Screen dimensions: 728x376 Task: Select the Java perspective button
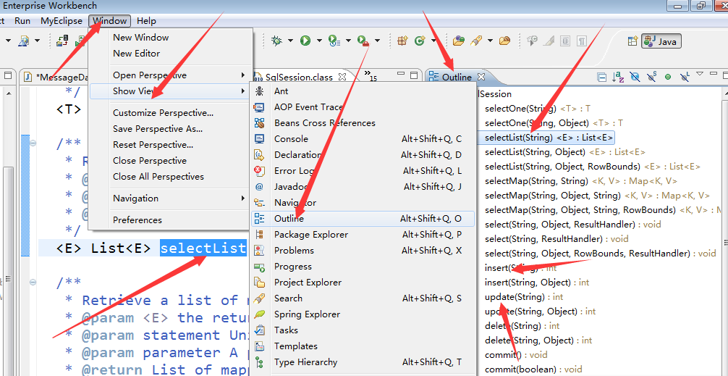(x=661, y=41)
